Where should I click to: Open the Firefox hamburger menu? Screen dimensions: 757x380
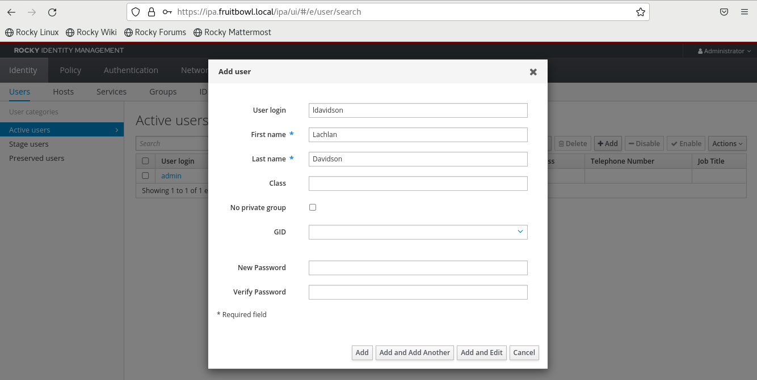[x=744, y=12]
